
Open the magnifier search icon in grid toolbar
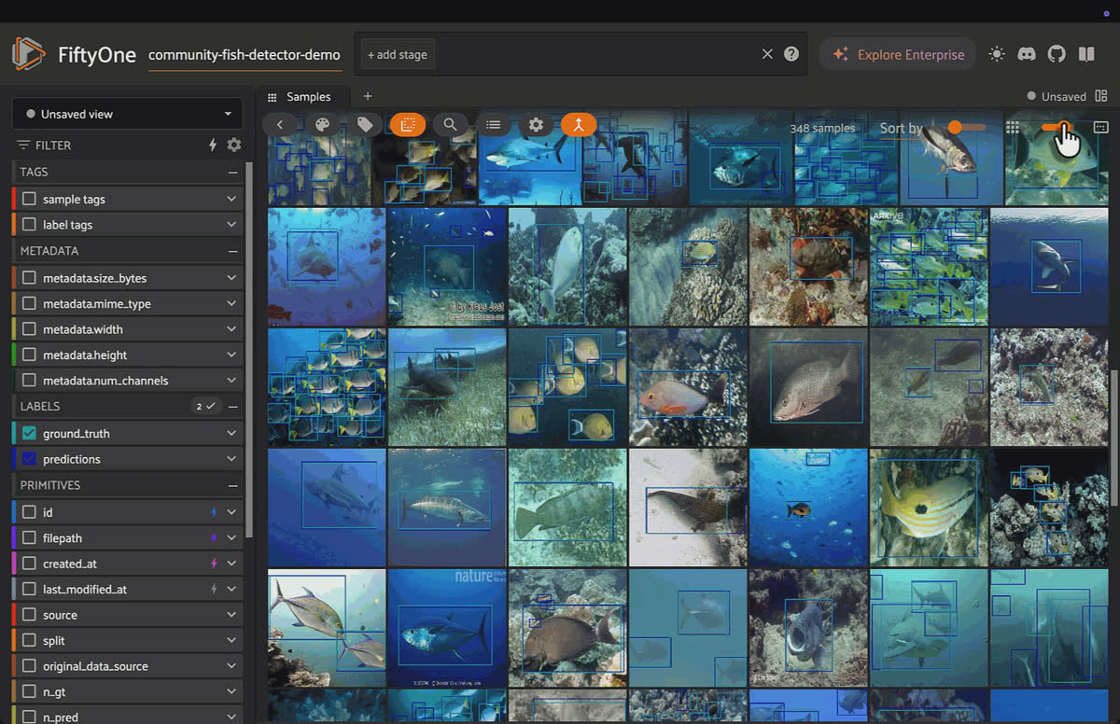[x=451, y=124]
